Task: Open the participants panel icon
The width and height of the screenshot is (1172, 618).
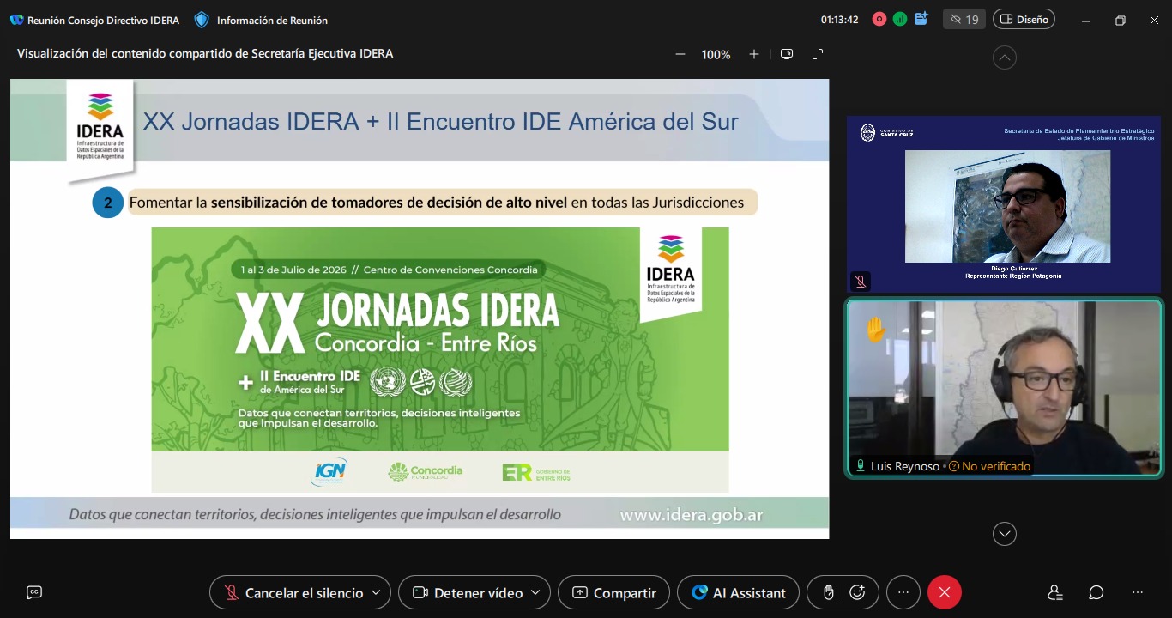Action: click(x=1055, y=592)
